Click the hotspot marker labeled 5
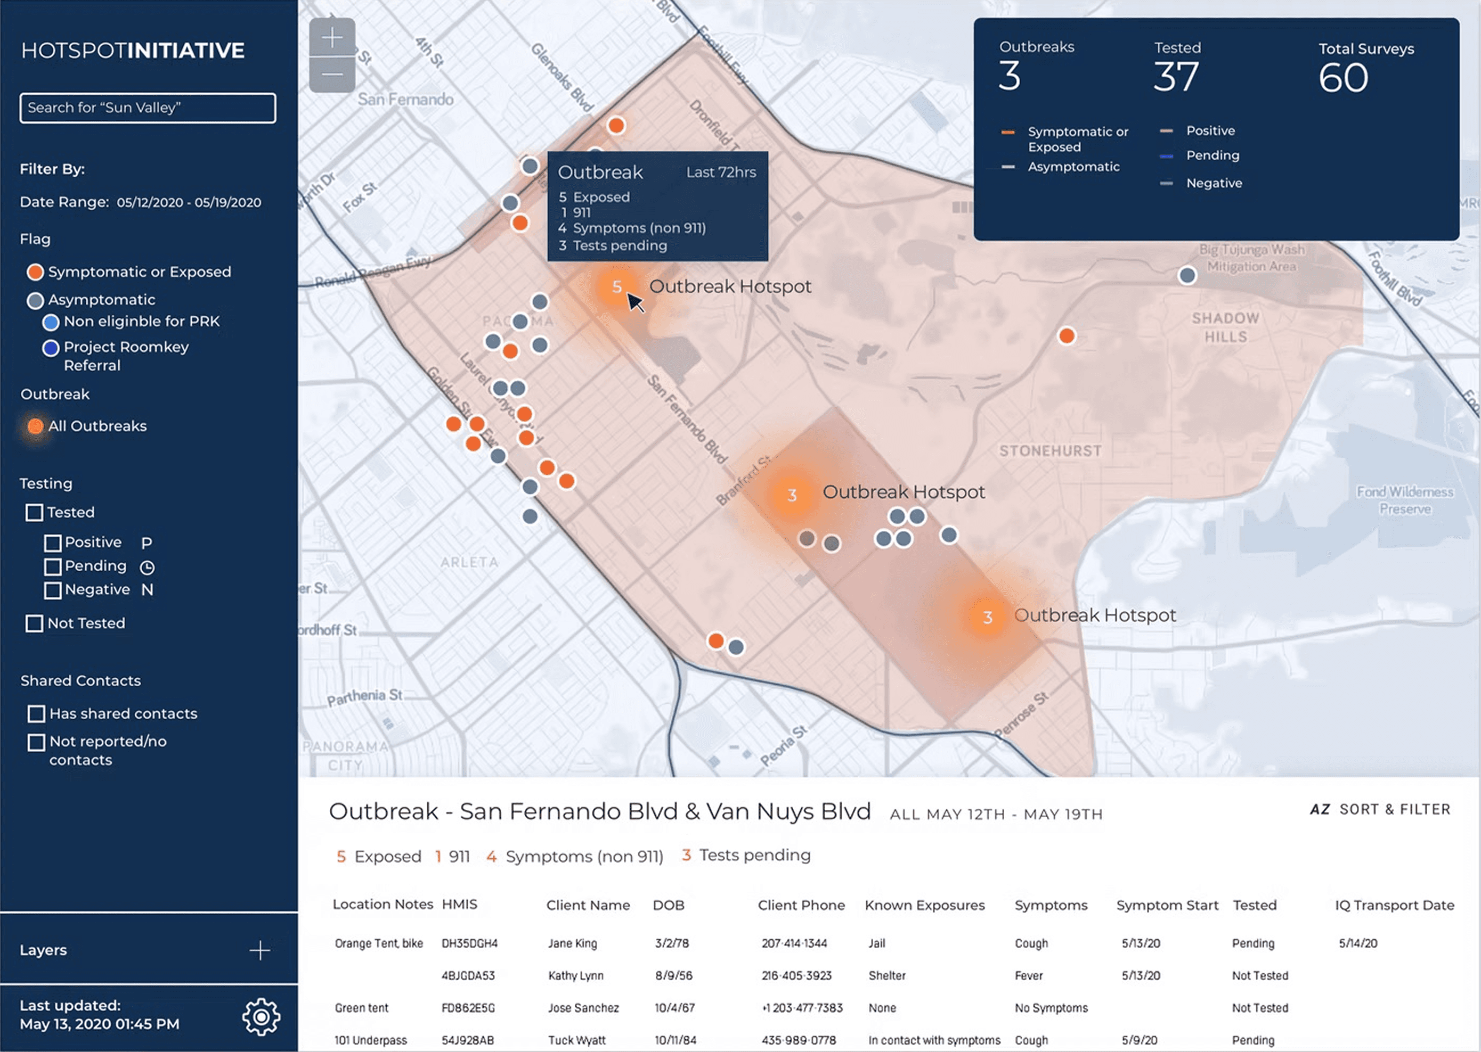This screenshot has width=1481, height=1052. (616, 286)
